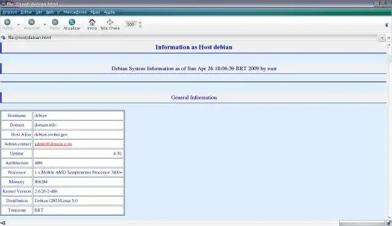Image resolution: width=392 pixels, height=226 pixels.
Task: Click the status bar icon at bottom left
Action: coord(3,223)
